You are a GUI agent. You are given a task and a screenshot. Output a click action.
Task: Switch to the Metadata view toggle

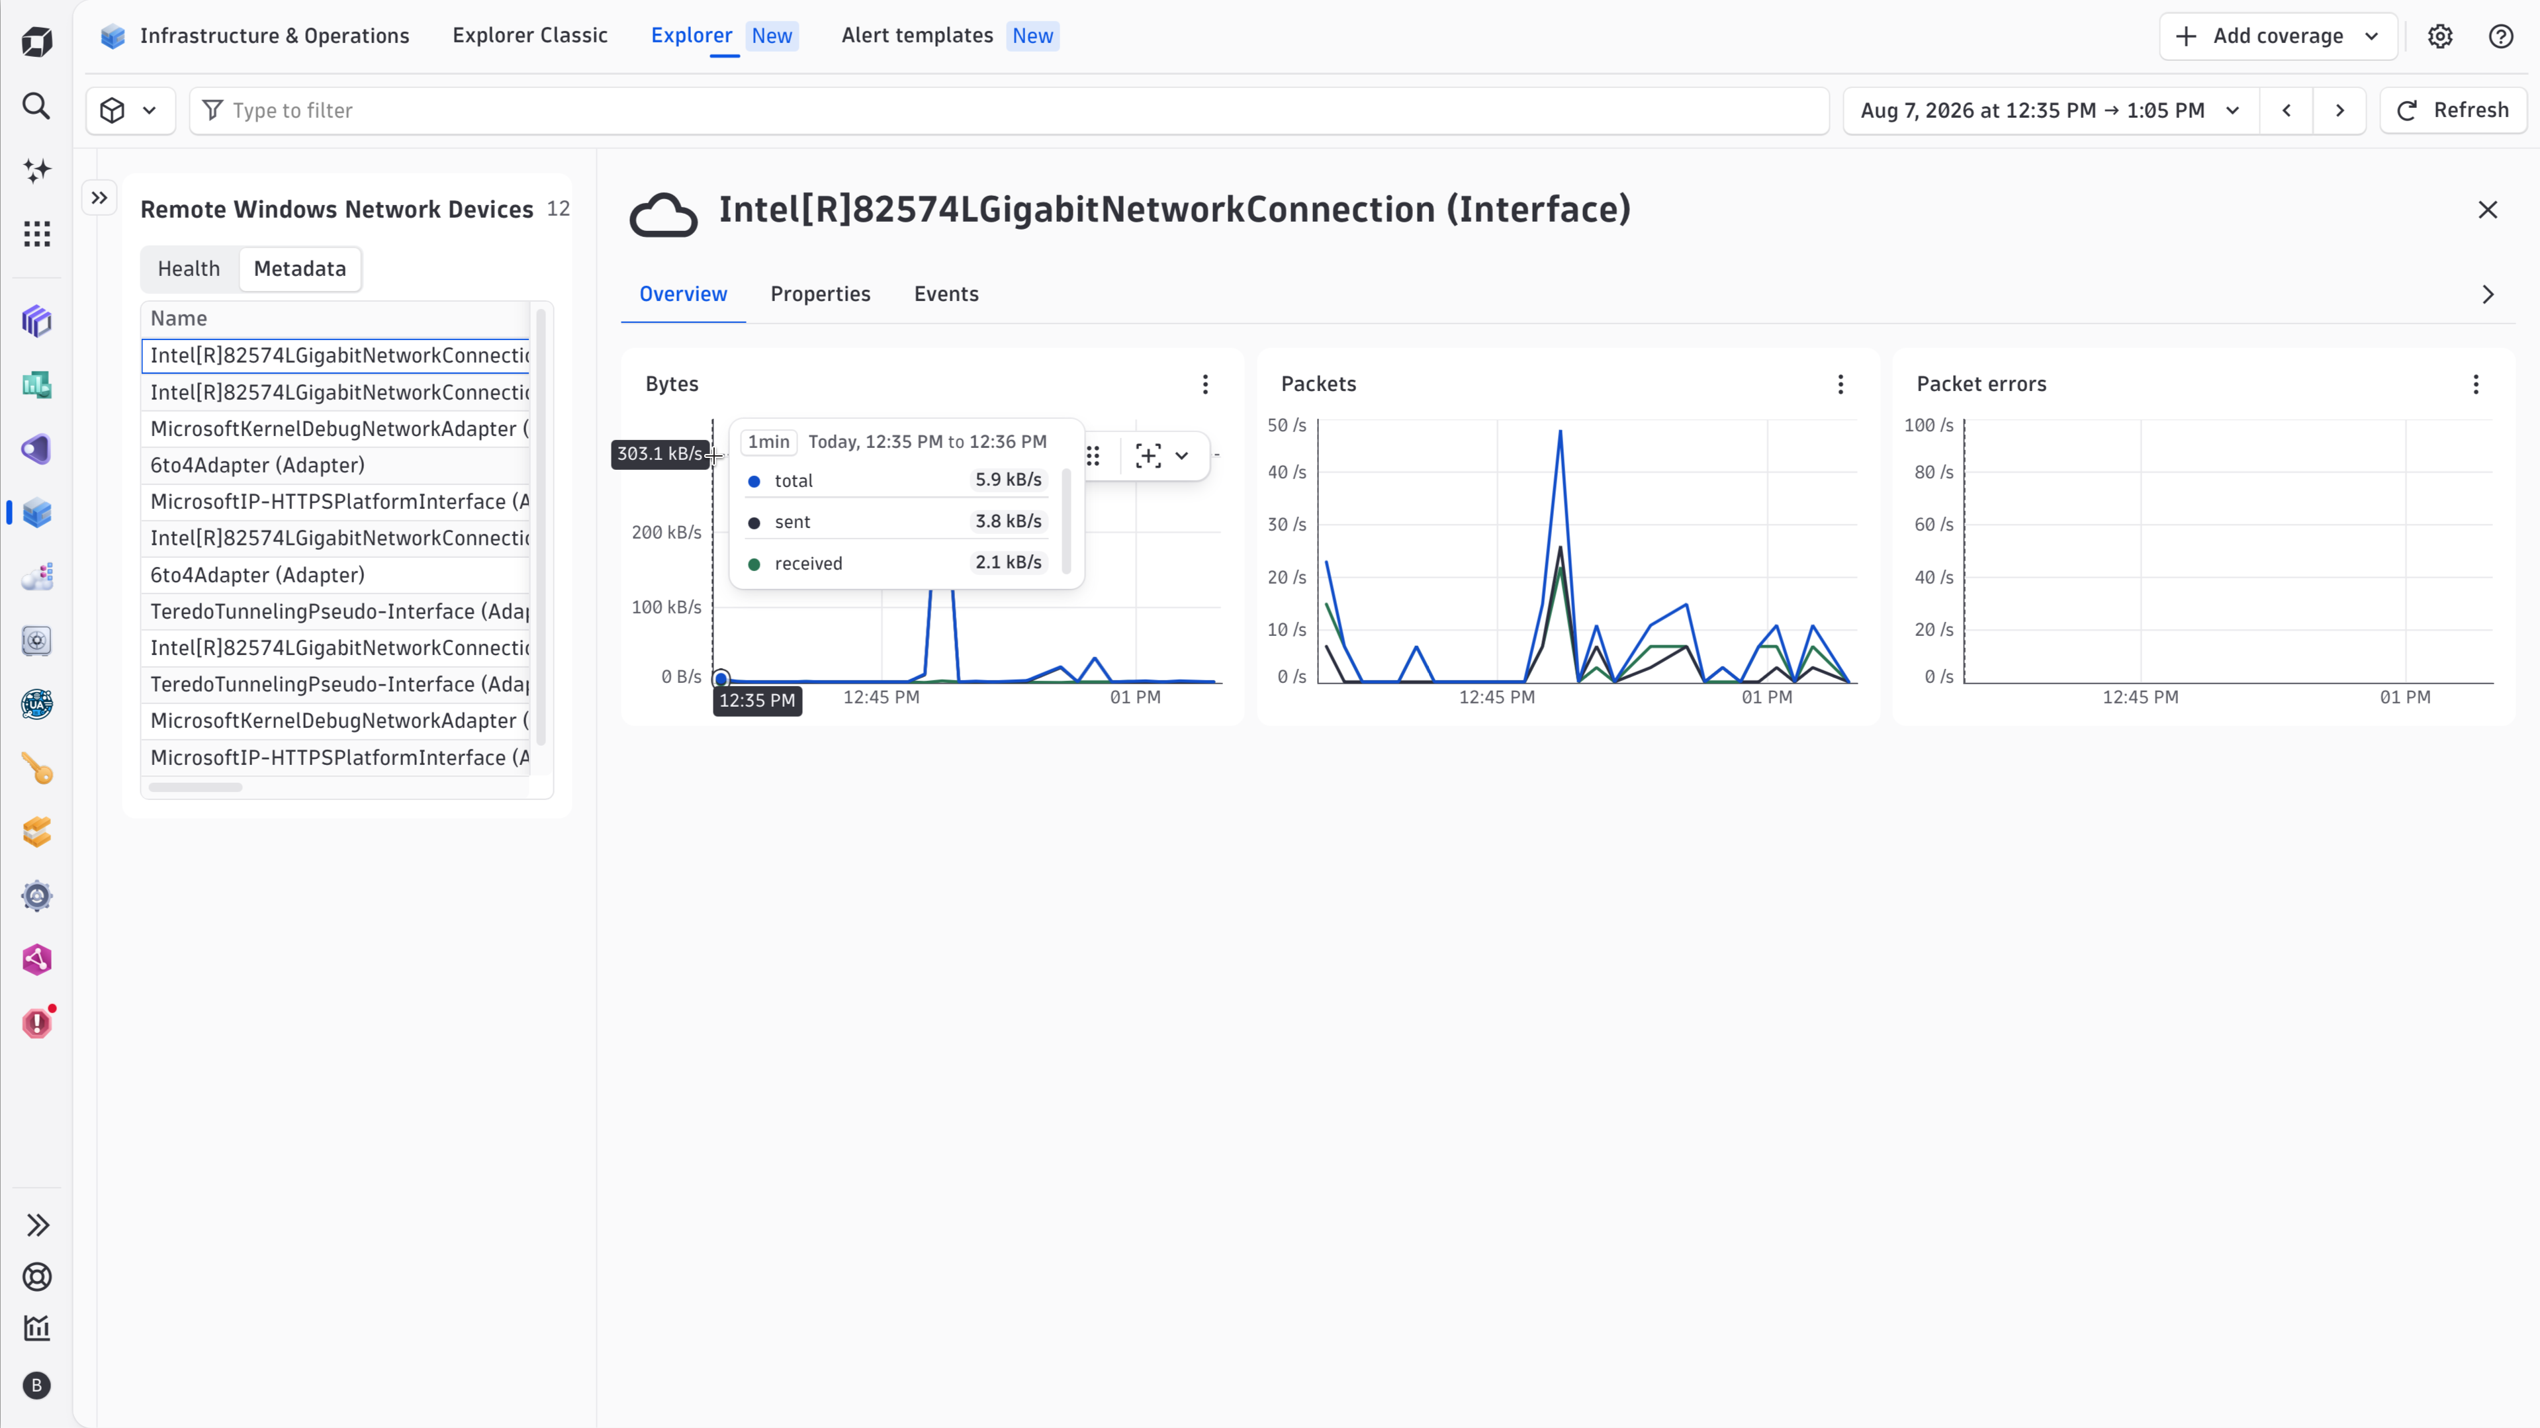pos(300,269)
